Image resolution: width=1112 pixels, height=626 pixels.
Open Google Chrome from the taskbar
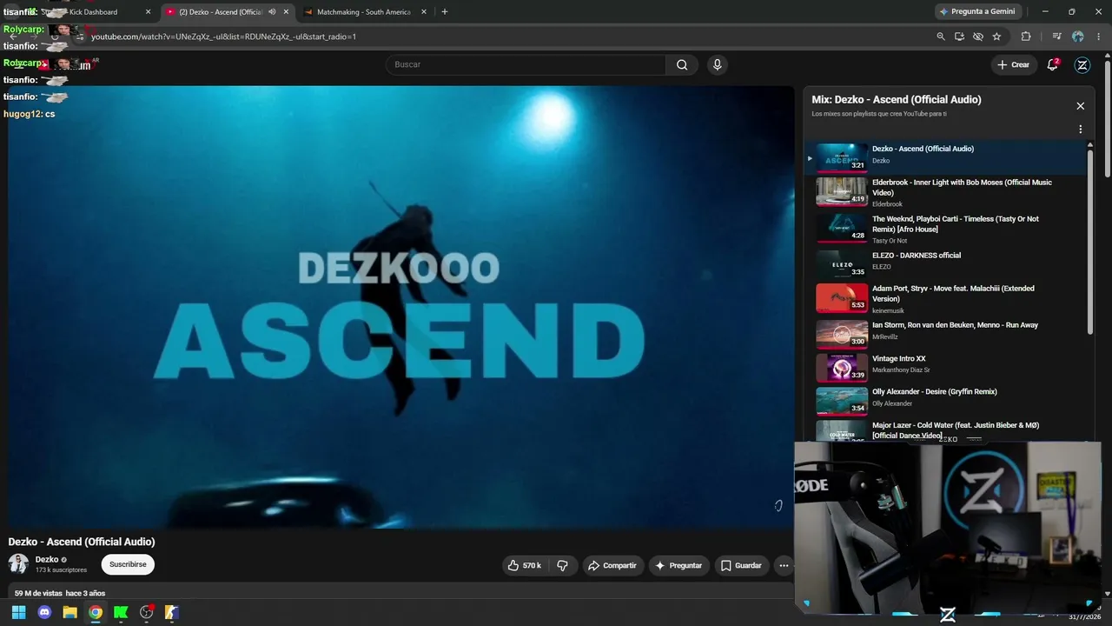96,612
